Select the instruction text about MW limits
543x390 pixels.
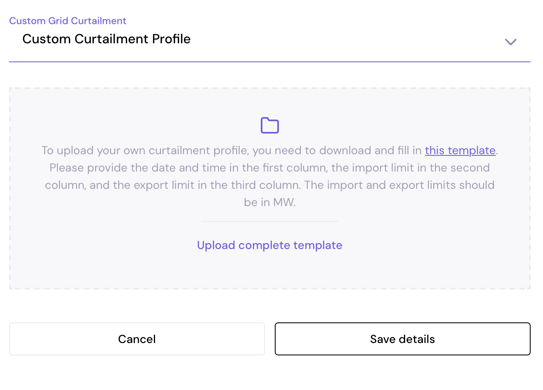coord(269,176)
